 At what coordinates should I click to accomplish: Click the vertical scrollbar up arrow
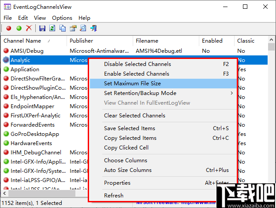tap(271, 40)
